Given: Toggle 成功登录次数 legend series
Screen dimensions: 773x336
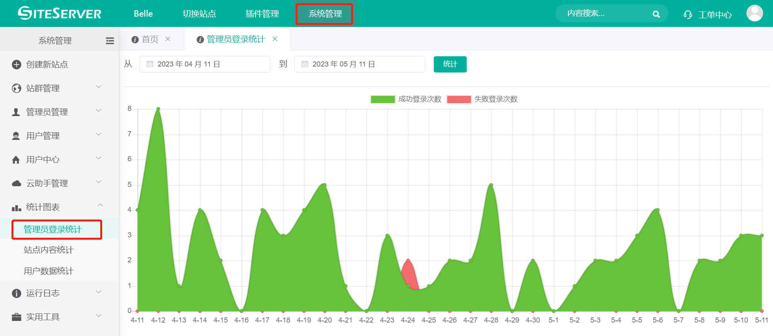Looking at the screenshot, I should 406,99.
